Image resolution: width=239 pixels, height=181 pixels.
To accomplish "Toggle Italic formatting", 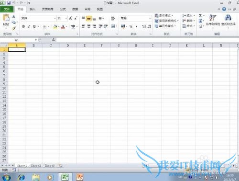I will pos(29,26).
